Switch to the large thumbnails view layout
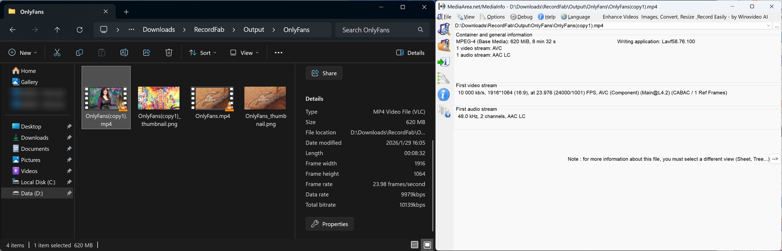The width and height of the screenshot is (782, 251). [x=427, y=245]
